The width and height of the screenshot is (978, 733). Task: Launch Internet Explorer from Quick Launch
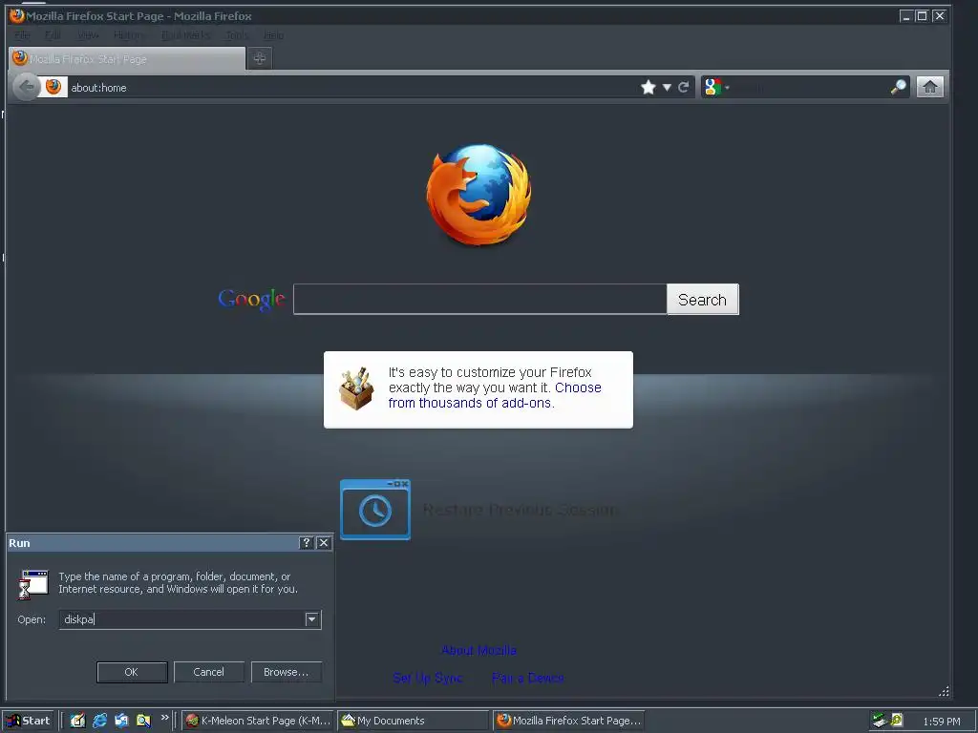pos(99,721)
